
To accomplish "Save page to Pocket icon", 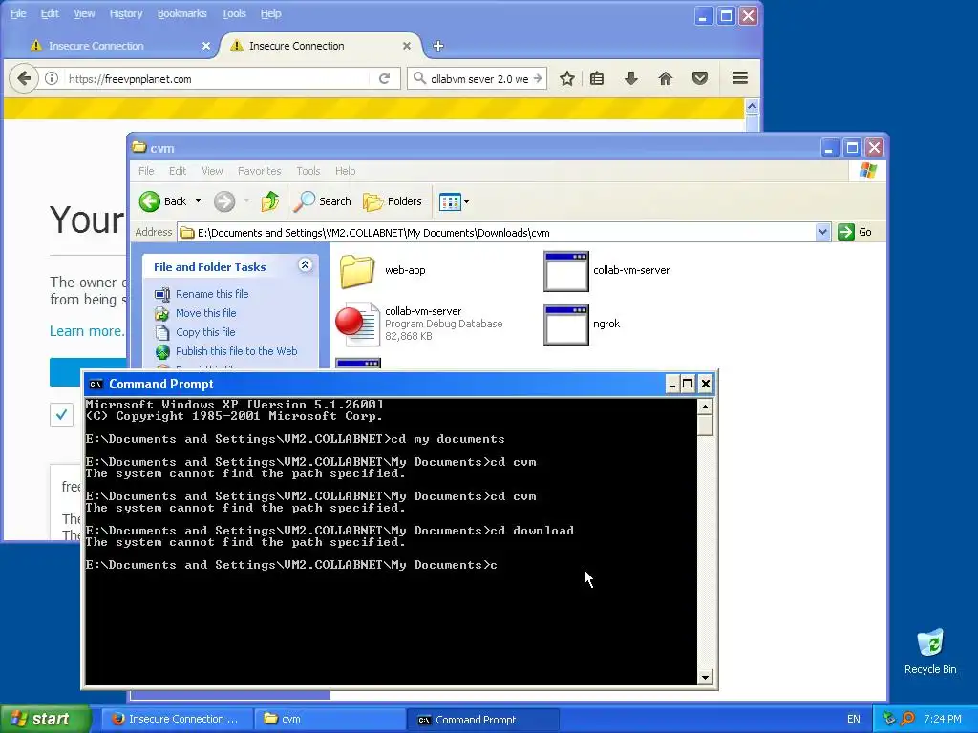I will click(700, 78).
